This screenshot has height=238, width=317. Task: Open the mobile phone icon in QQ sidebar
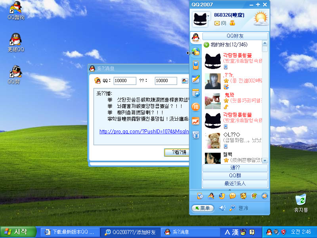coord(195,65)
